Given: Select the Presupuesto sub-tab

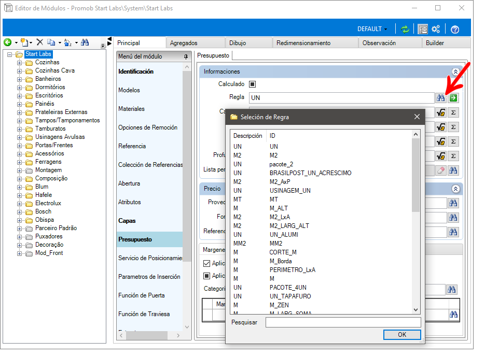Looking at the screenshot, I should coord(213,55).
